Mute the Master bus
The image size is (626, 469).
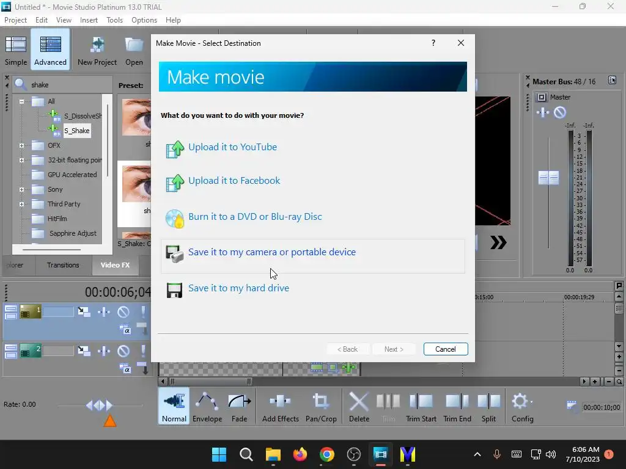tap(560, 112)
